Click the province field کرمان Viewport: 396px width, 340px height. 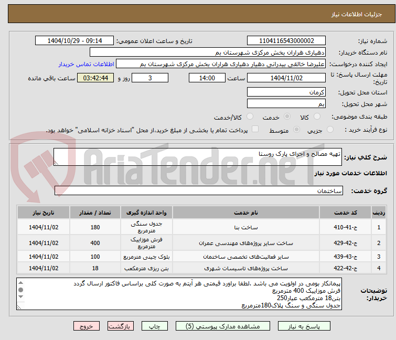pyautogui.click(x=286, y=92)
